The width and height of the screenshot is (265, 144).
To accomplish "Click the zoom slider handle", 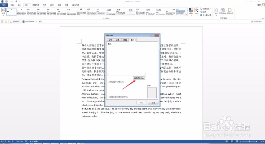I will [249, 141].
